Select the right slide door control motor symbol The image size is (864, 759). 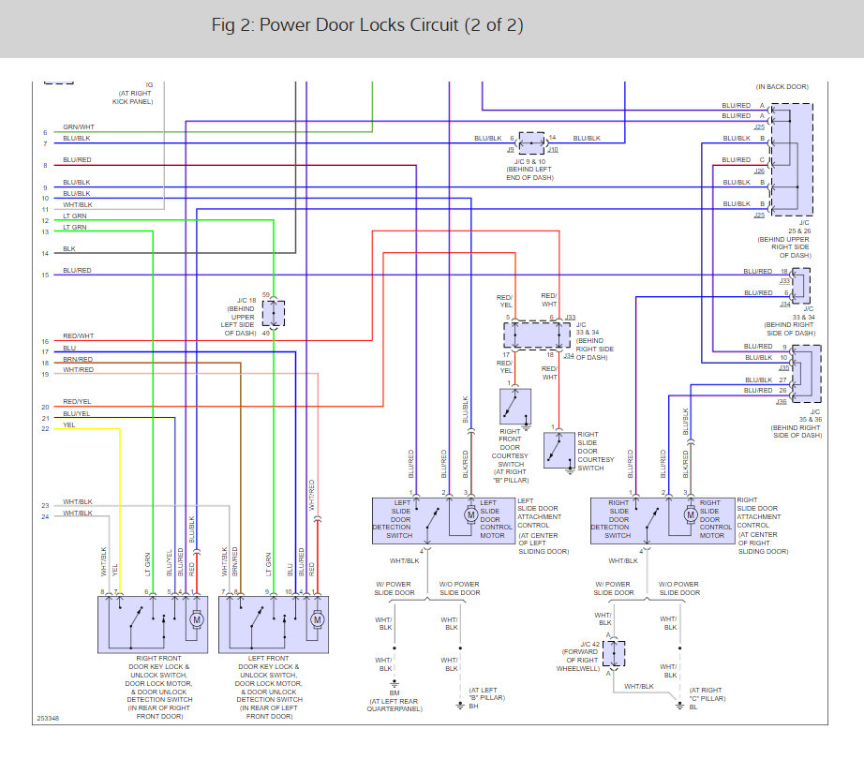point(691,515)
